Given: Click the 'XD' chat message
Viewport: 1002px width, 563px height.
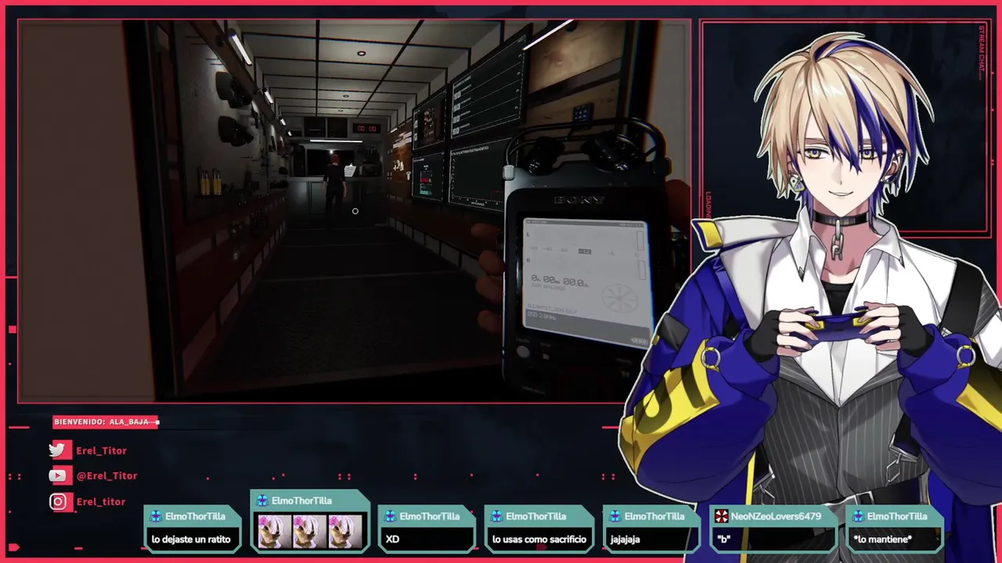Looking at the screenshot, I should 392,539.
